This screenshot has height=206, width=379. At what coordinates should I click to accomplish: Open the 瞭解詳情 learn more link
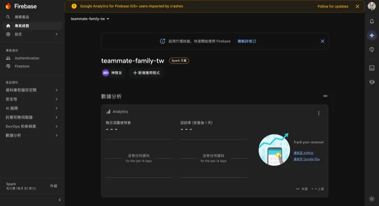(x=246, y=41)
